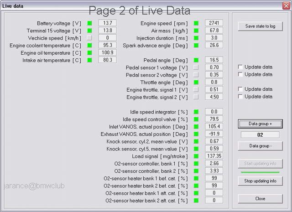Image resolution: width=292 pixels, height=212 pixels.
Task: Click Air mass value 67.8
Action: point(214,31)
